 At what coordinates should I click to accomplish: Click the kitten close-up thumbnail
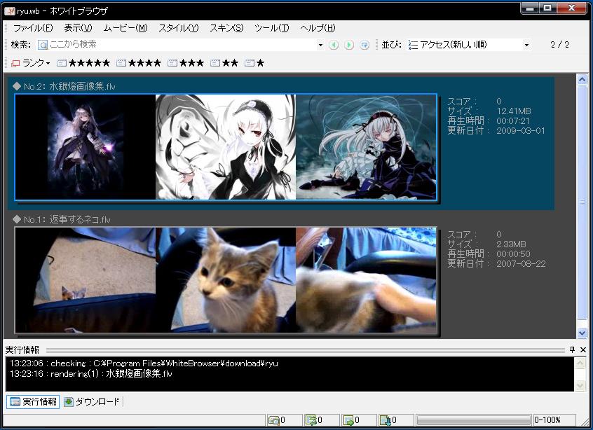226,280
